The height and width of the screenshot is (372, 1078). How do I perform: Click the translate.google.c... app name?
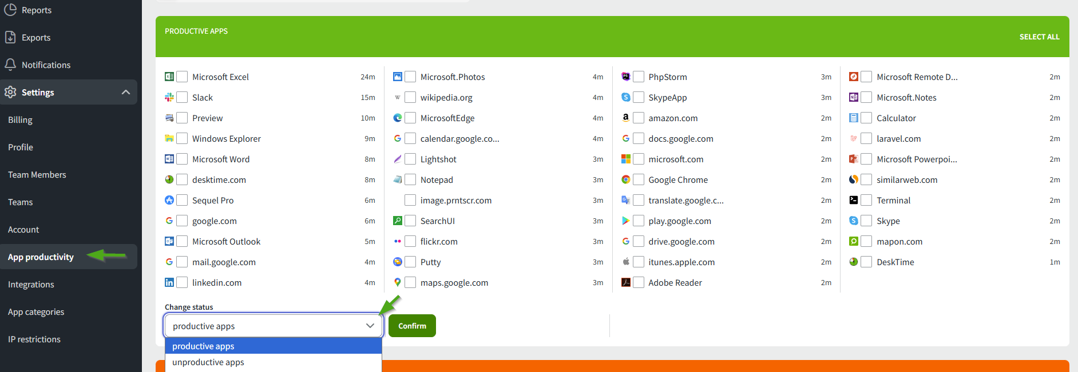(686, 200)
